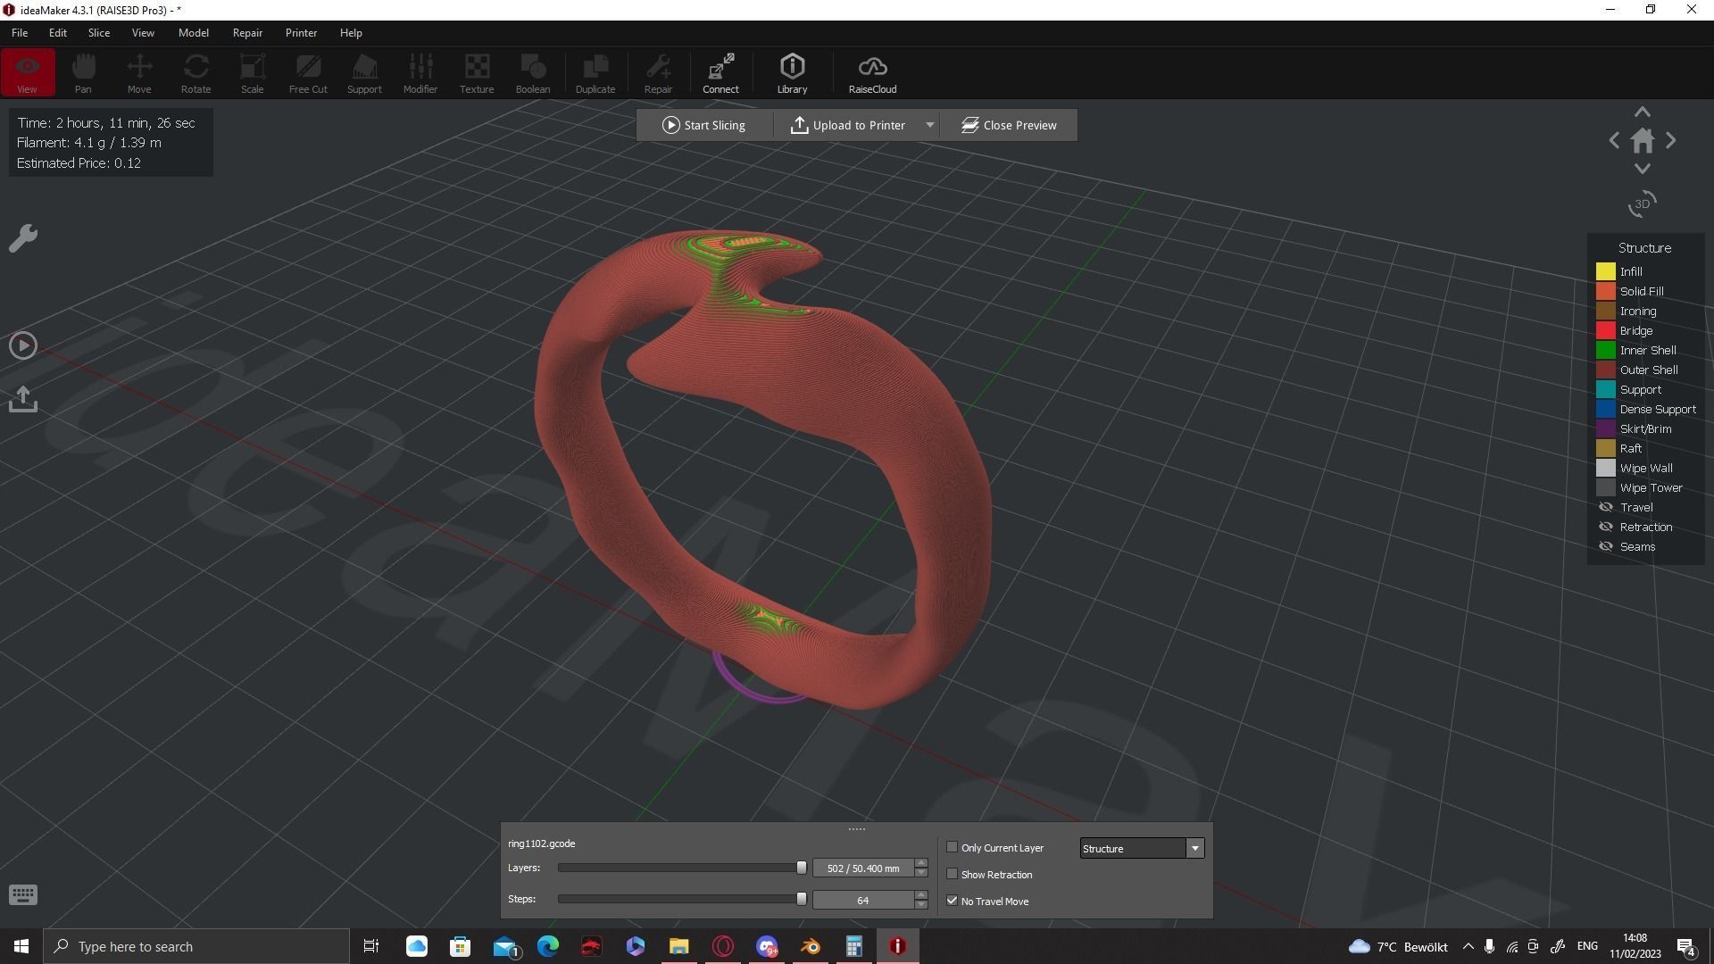Screen dimensions: 1714x964
Task: Decrease layer value with down stepper
Action: [921, 873]
